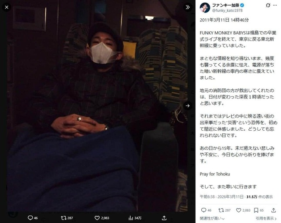
Task: Repost via the sidebar retweet icon
Action: pos(221,210)
